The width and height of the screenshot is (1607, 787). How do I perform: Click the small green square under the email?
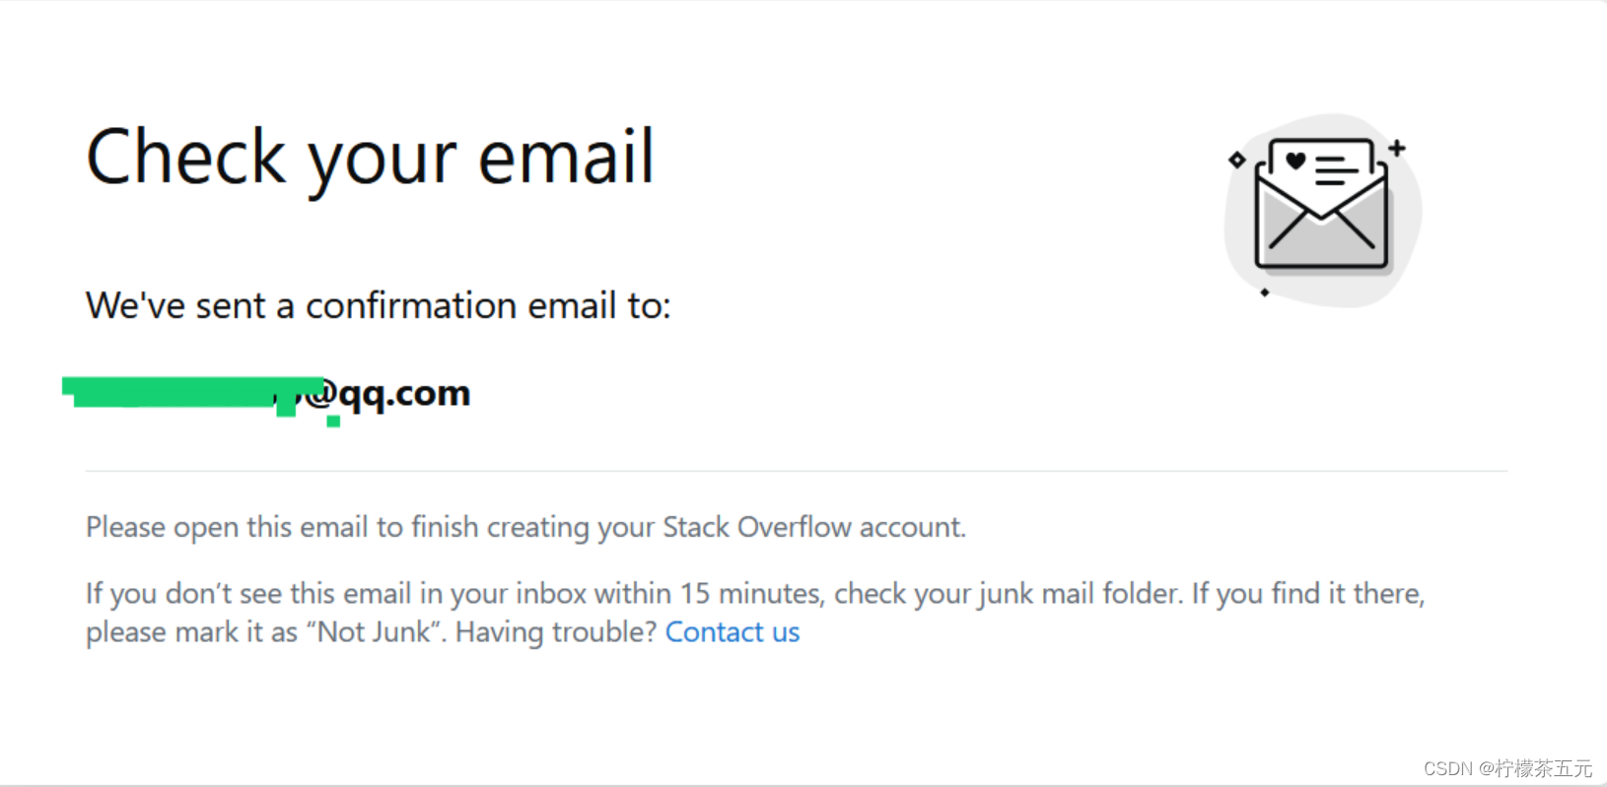pos(331,424)
